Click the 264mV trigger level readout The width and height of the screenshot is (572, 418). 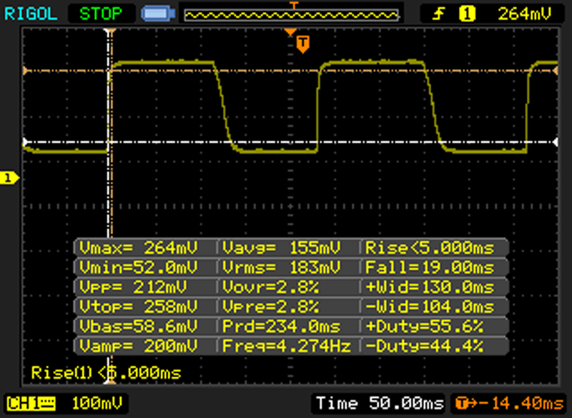pyautogui.click(x=525, y=14)
